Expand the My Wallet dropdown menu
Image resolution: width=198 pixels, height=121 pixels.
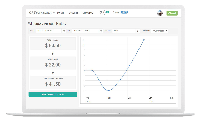coord(74,13)
